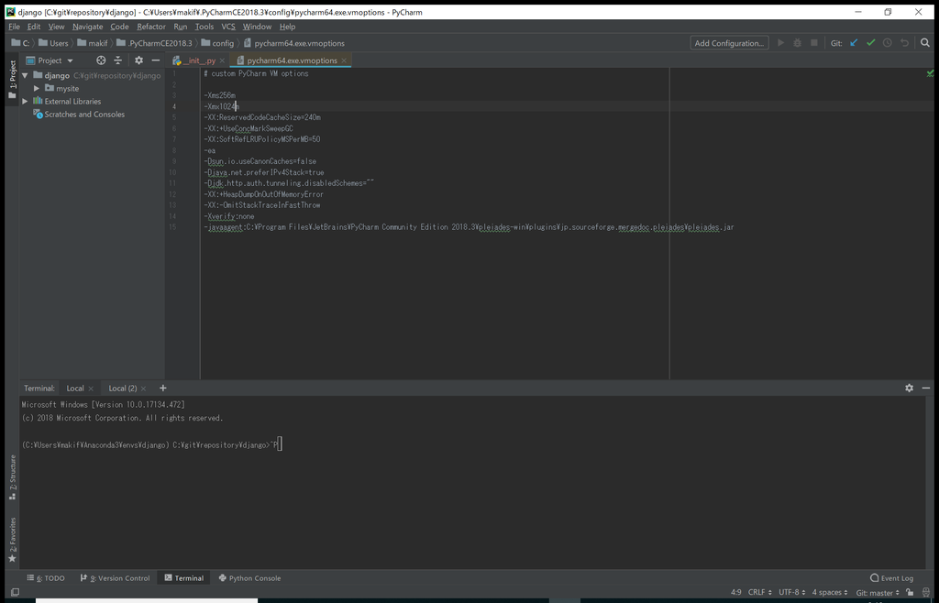Click the .PyCharmCE2018.3 breadcrumb
This screenshot has width=939, height=603.
(154, 43)
